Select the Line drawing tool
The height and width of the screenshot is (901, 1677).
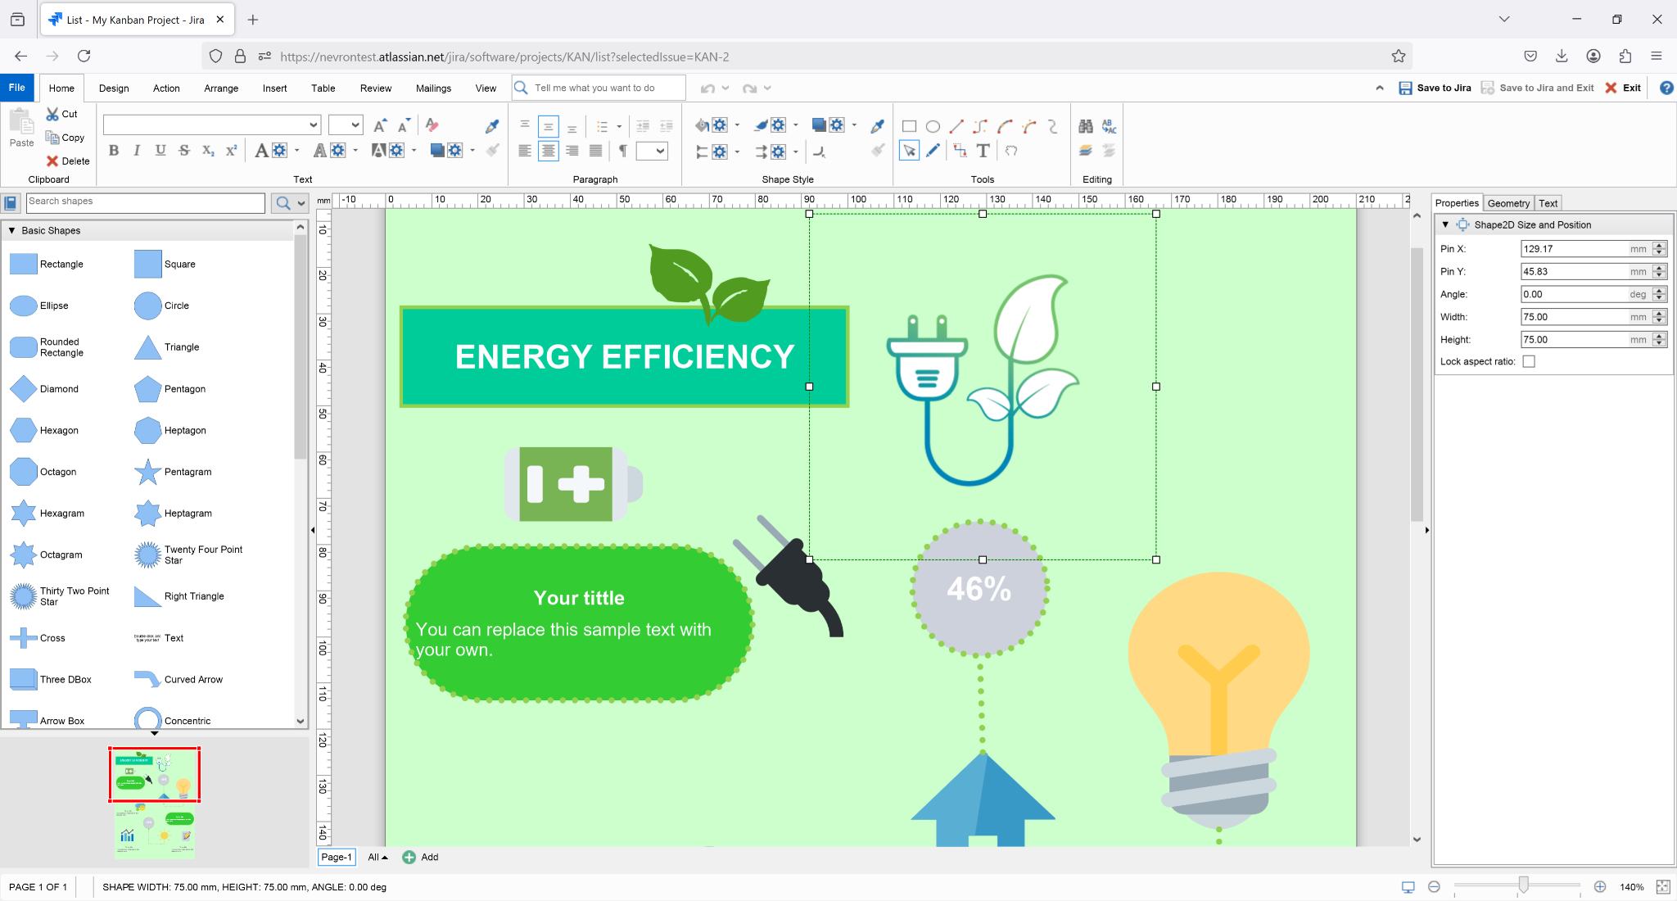click(956, 126)
